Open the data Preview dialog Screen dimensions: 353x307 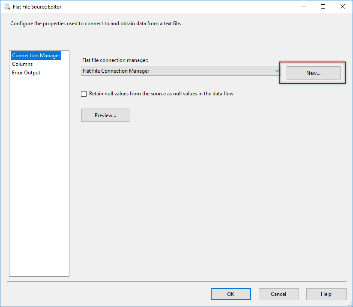point(105,115)
